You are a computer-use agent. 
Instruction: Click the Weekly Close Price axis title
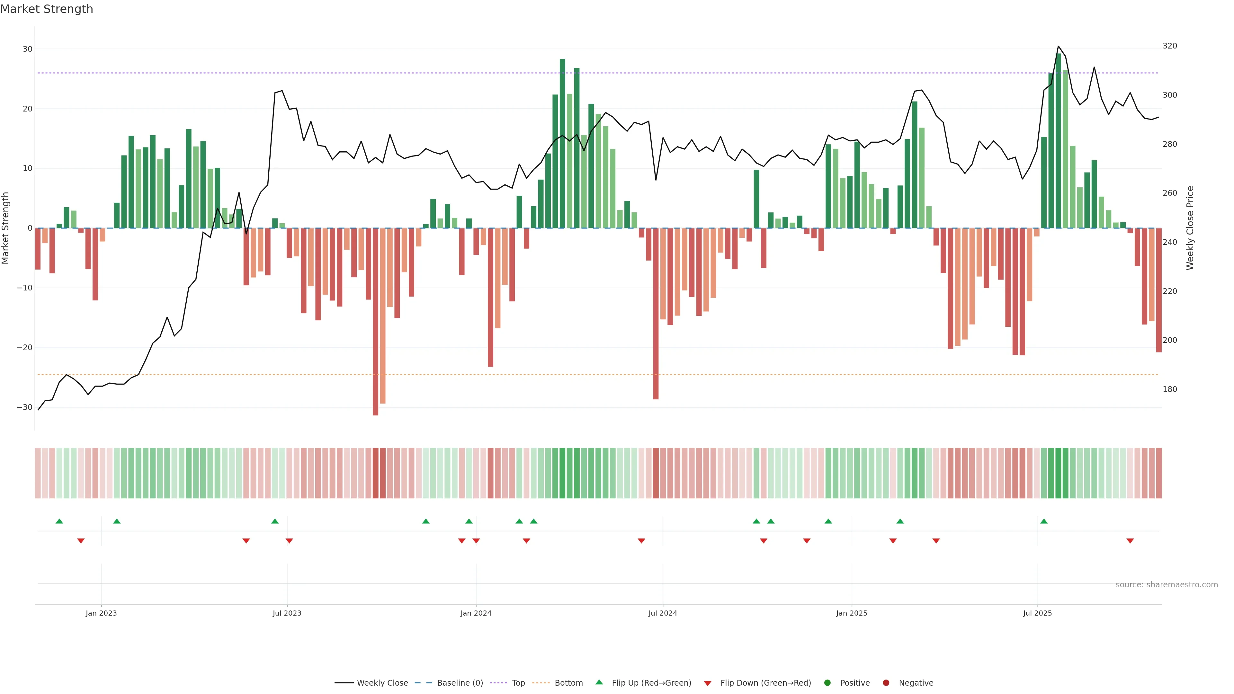pyautogui.click(x=1190, y=228)
